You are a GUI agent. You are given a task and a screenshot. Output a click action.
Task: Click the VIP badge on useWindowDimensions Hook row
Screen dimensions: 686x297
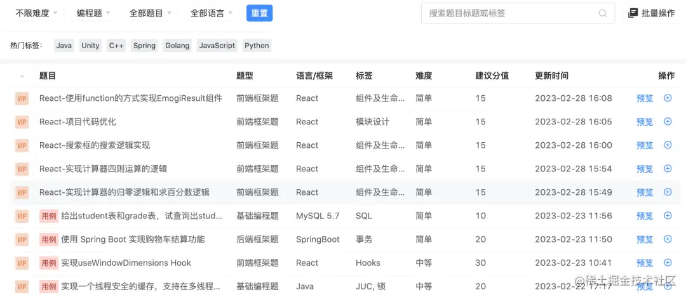tap(22, 263)
